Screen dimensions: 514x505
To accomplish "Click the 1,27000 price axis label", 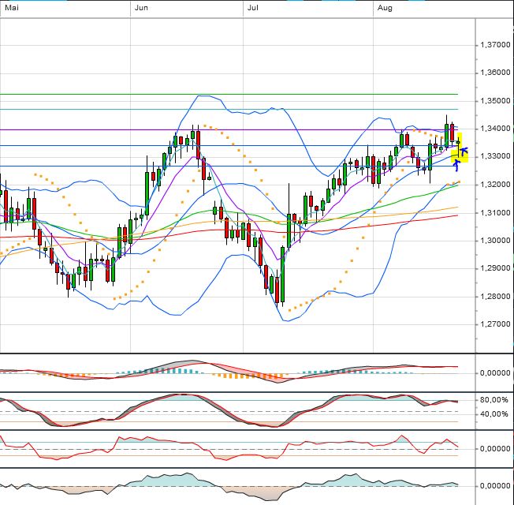I will 495,324.
